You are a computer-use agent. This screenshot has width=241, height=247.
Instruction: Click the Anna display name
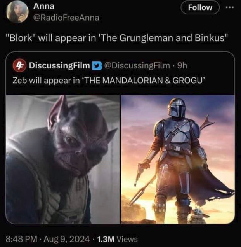click(x=44, y=6)
